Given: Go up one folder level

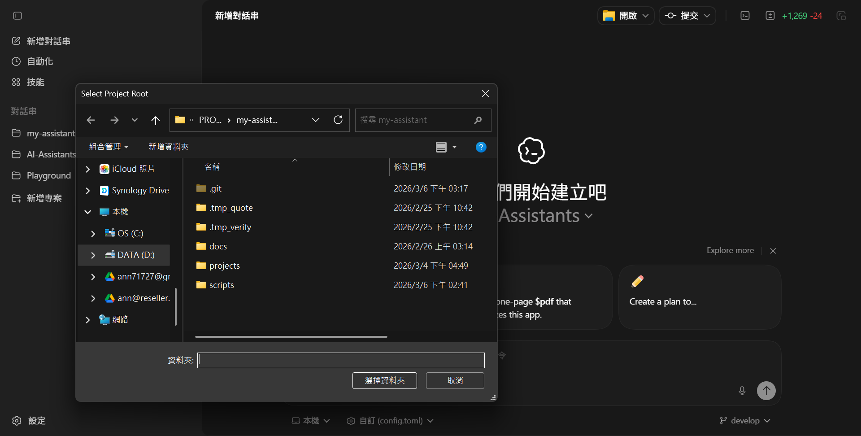Looking at the screenshot, I should coord(156,120).
